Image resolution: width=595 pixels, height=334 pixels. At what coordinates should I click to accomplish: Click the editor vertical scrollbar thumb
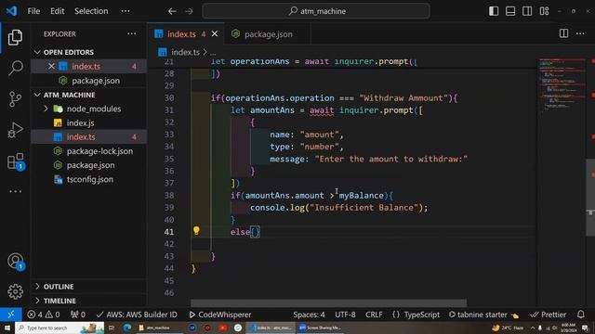pyautogui.click(x=590, y=197)
